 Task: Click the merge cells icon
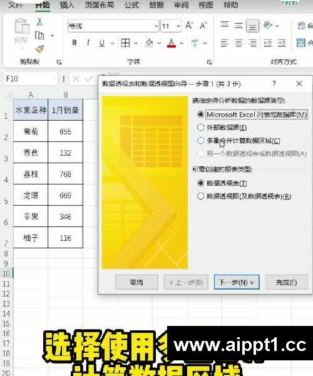[301, 43]
